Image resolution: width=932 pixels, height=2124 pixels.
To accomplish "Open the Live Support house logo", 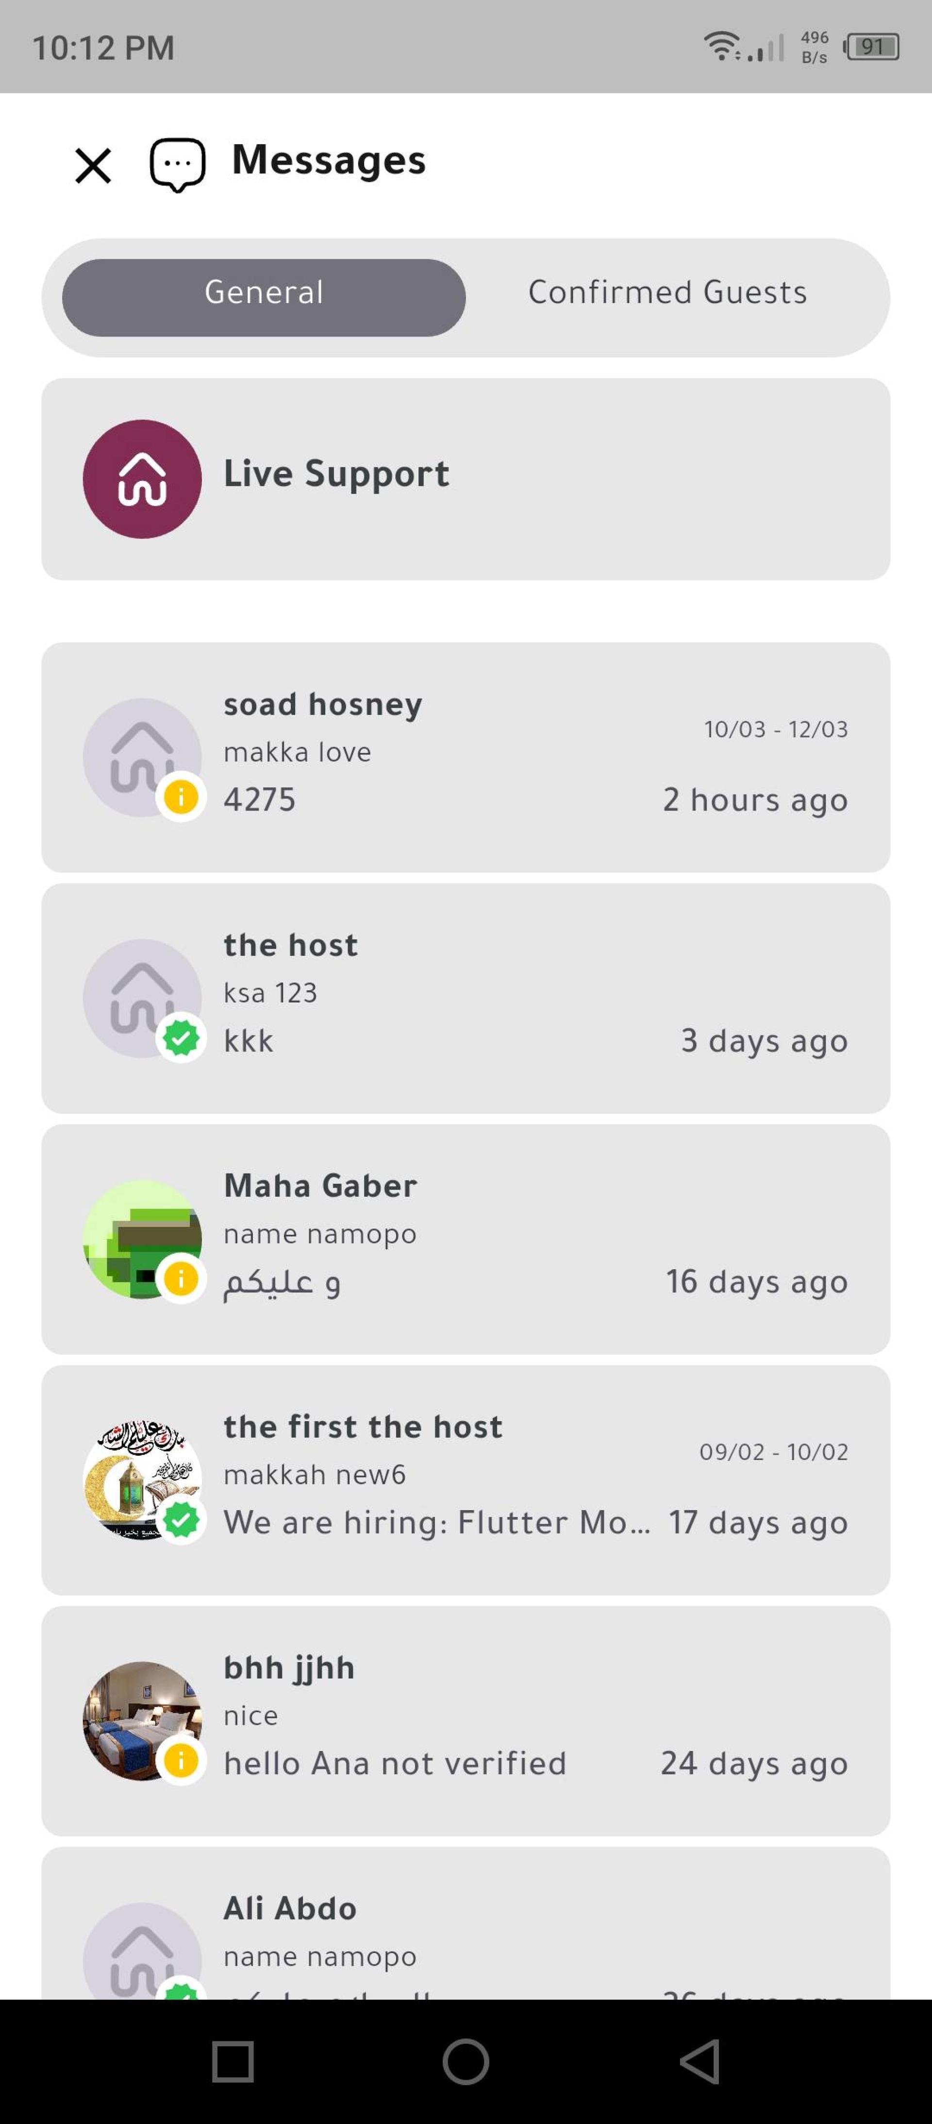I will click(143, 479).
